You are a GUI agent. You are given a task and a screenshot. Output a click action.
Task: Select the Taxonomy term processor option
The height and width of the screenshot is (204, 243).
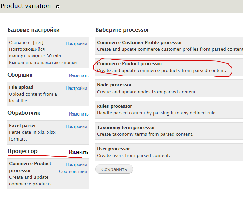(126, 128)
